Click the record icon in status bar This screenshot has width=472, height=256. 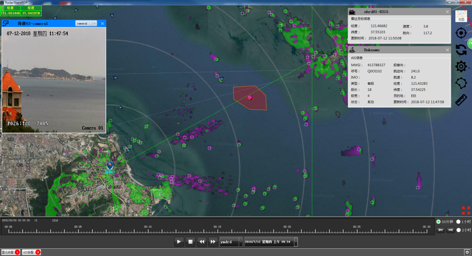[x=467, y=252]
